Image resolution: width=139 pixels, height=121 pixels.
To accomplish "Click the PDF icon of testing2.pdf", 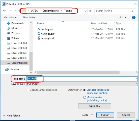I will [39, 38].
